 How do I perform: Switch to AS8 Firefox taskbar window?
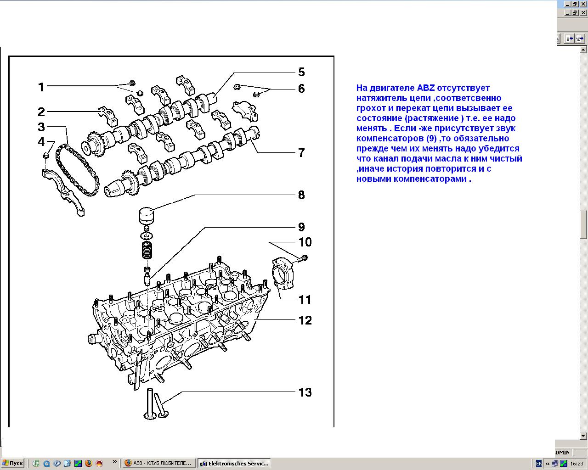(x=159, y=464)
